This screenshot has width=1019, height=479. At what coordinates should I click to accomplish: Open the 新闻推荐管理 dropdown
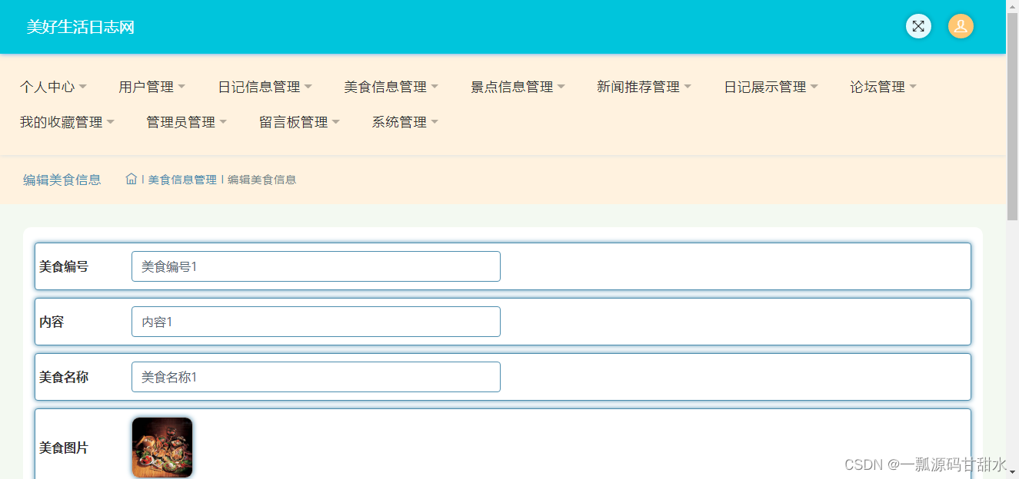[643, 87]
